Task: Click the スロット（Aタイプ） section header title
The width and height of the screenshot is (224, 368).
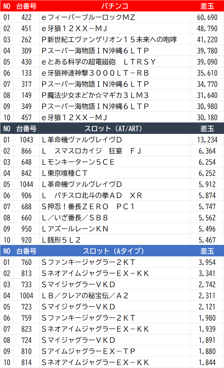Action: pyautogui.click(x=113, y=251)
